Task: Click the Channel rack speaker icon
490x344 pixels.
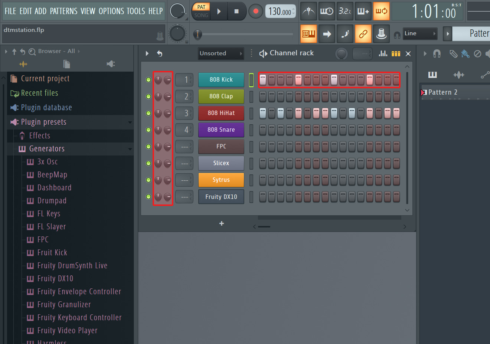Action: 263,53
